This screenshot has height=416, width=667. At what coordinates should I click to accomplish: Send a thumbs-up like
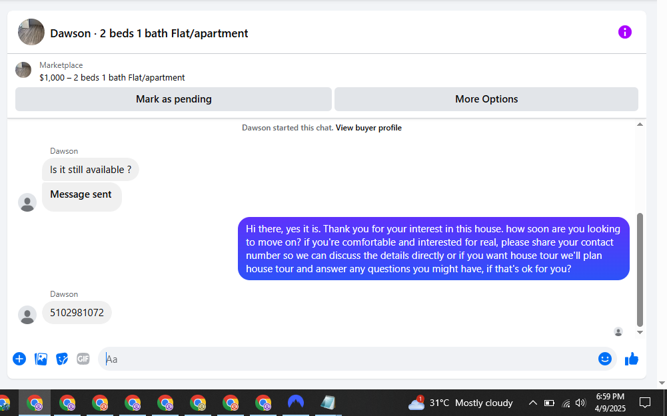(632, 359)
